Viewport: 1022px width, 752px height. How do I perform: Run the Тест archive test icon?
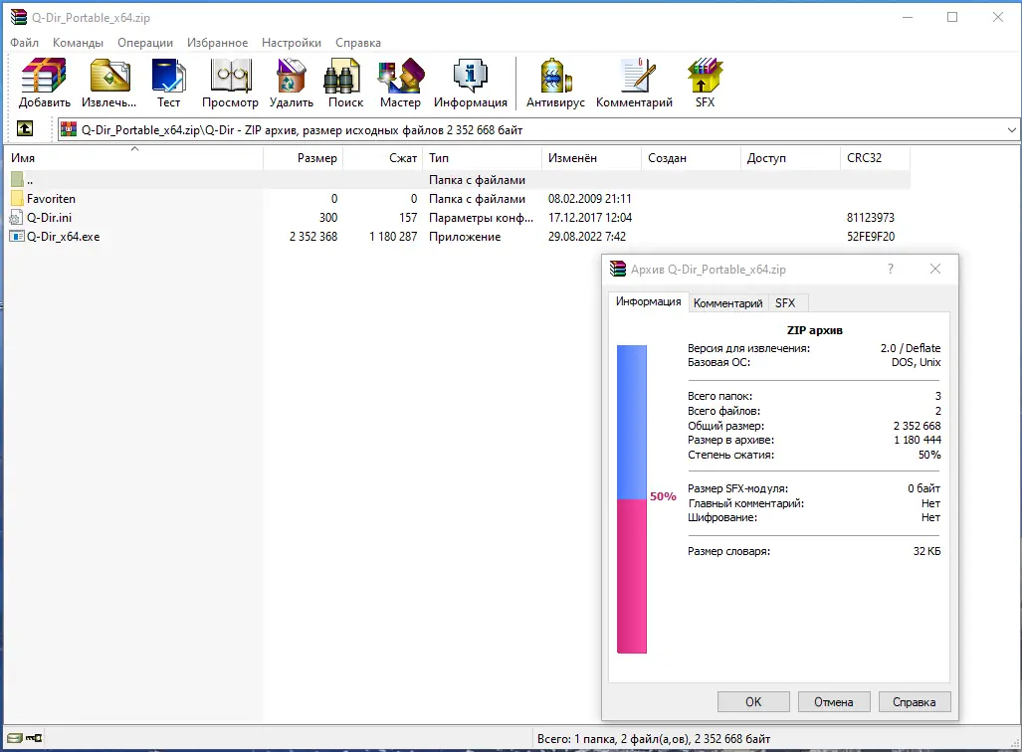pos(168,83)
